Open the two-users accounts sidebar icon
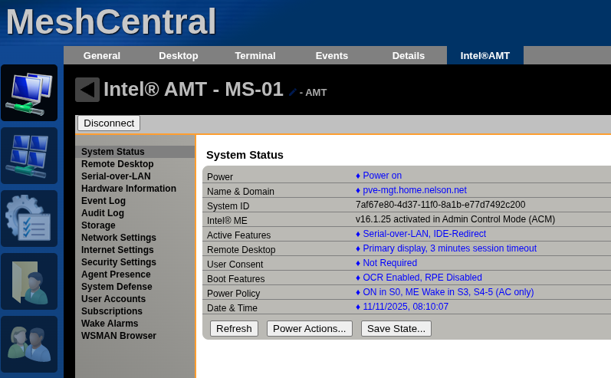 click(x=29, y=344)
